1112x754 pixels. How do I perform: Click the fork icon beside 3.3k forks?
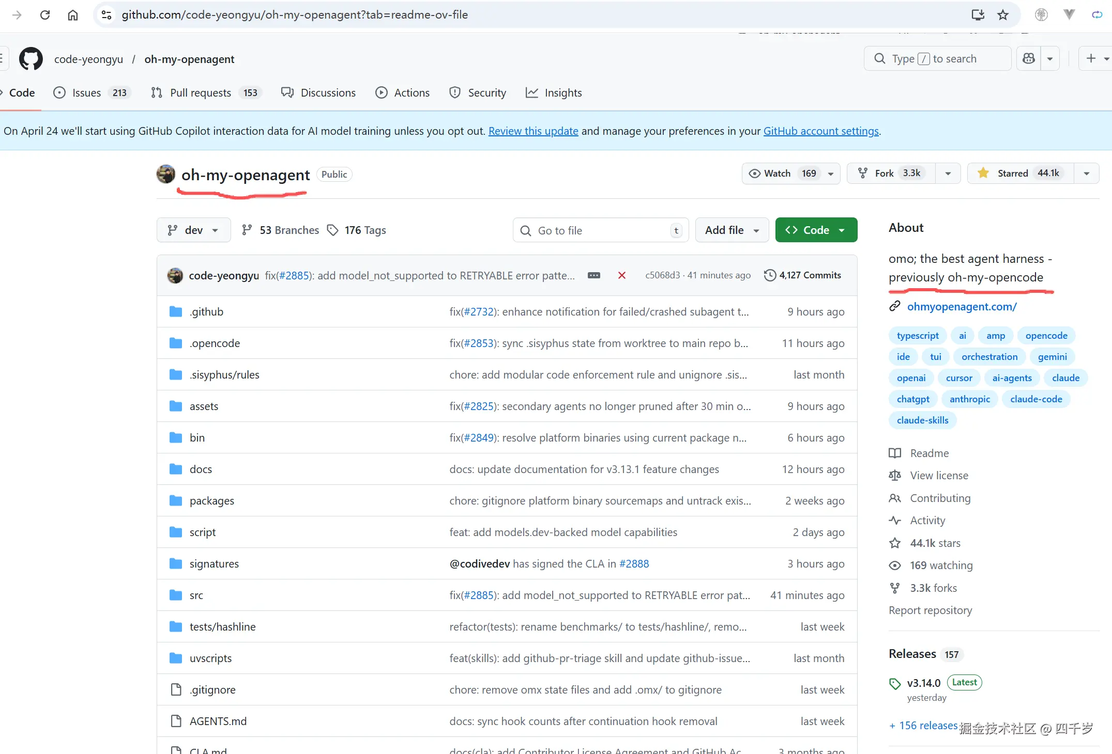[895, 588]
